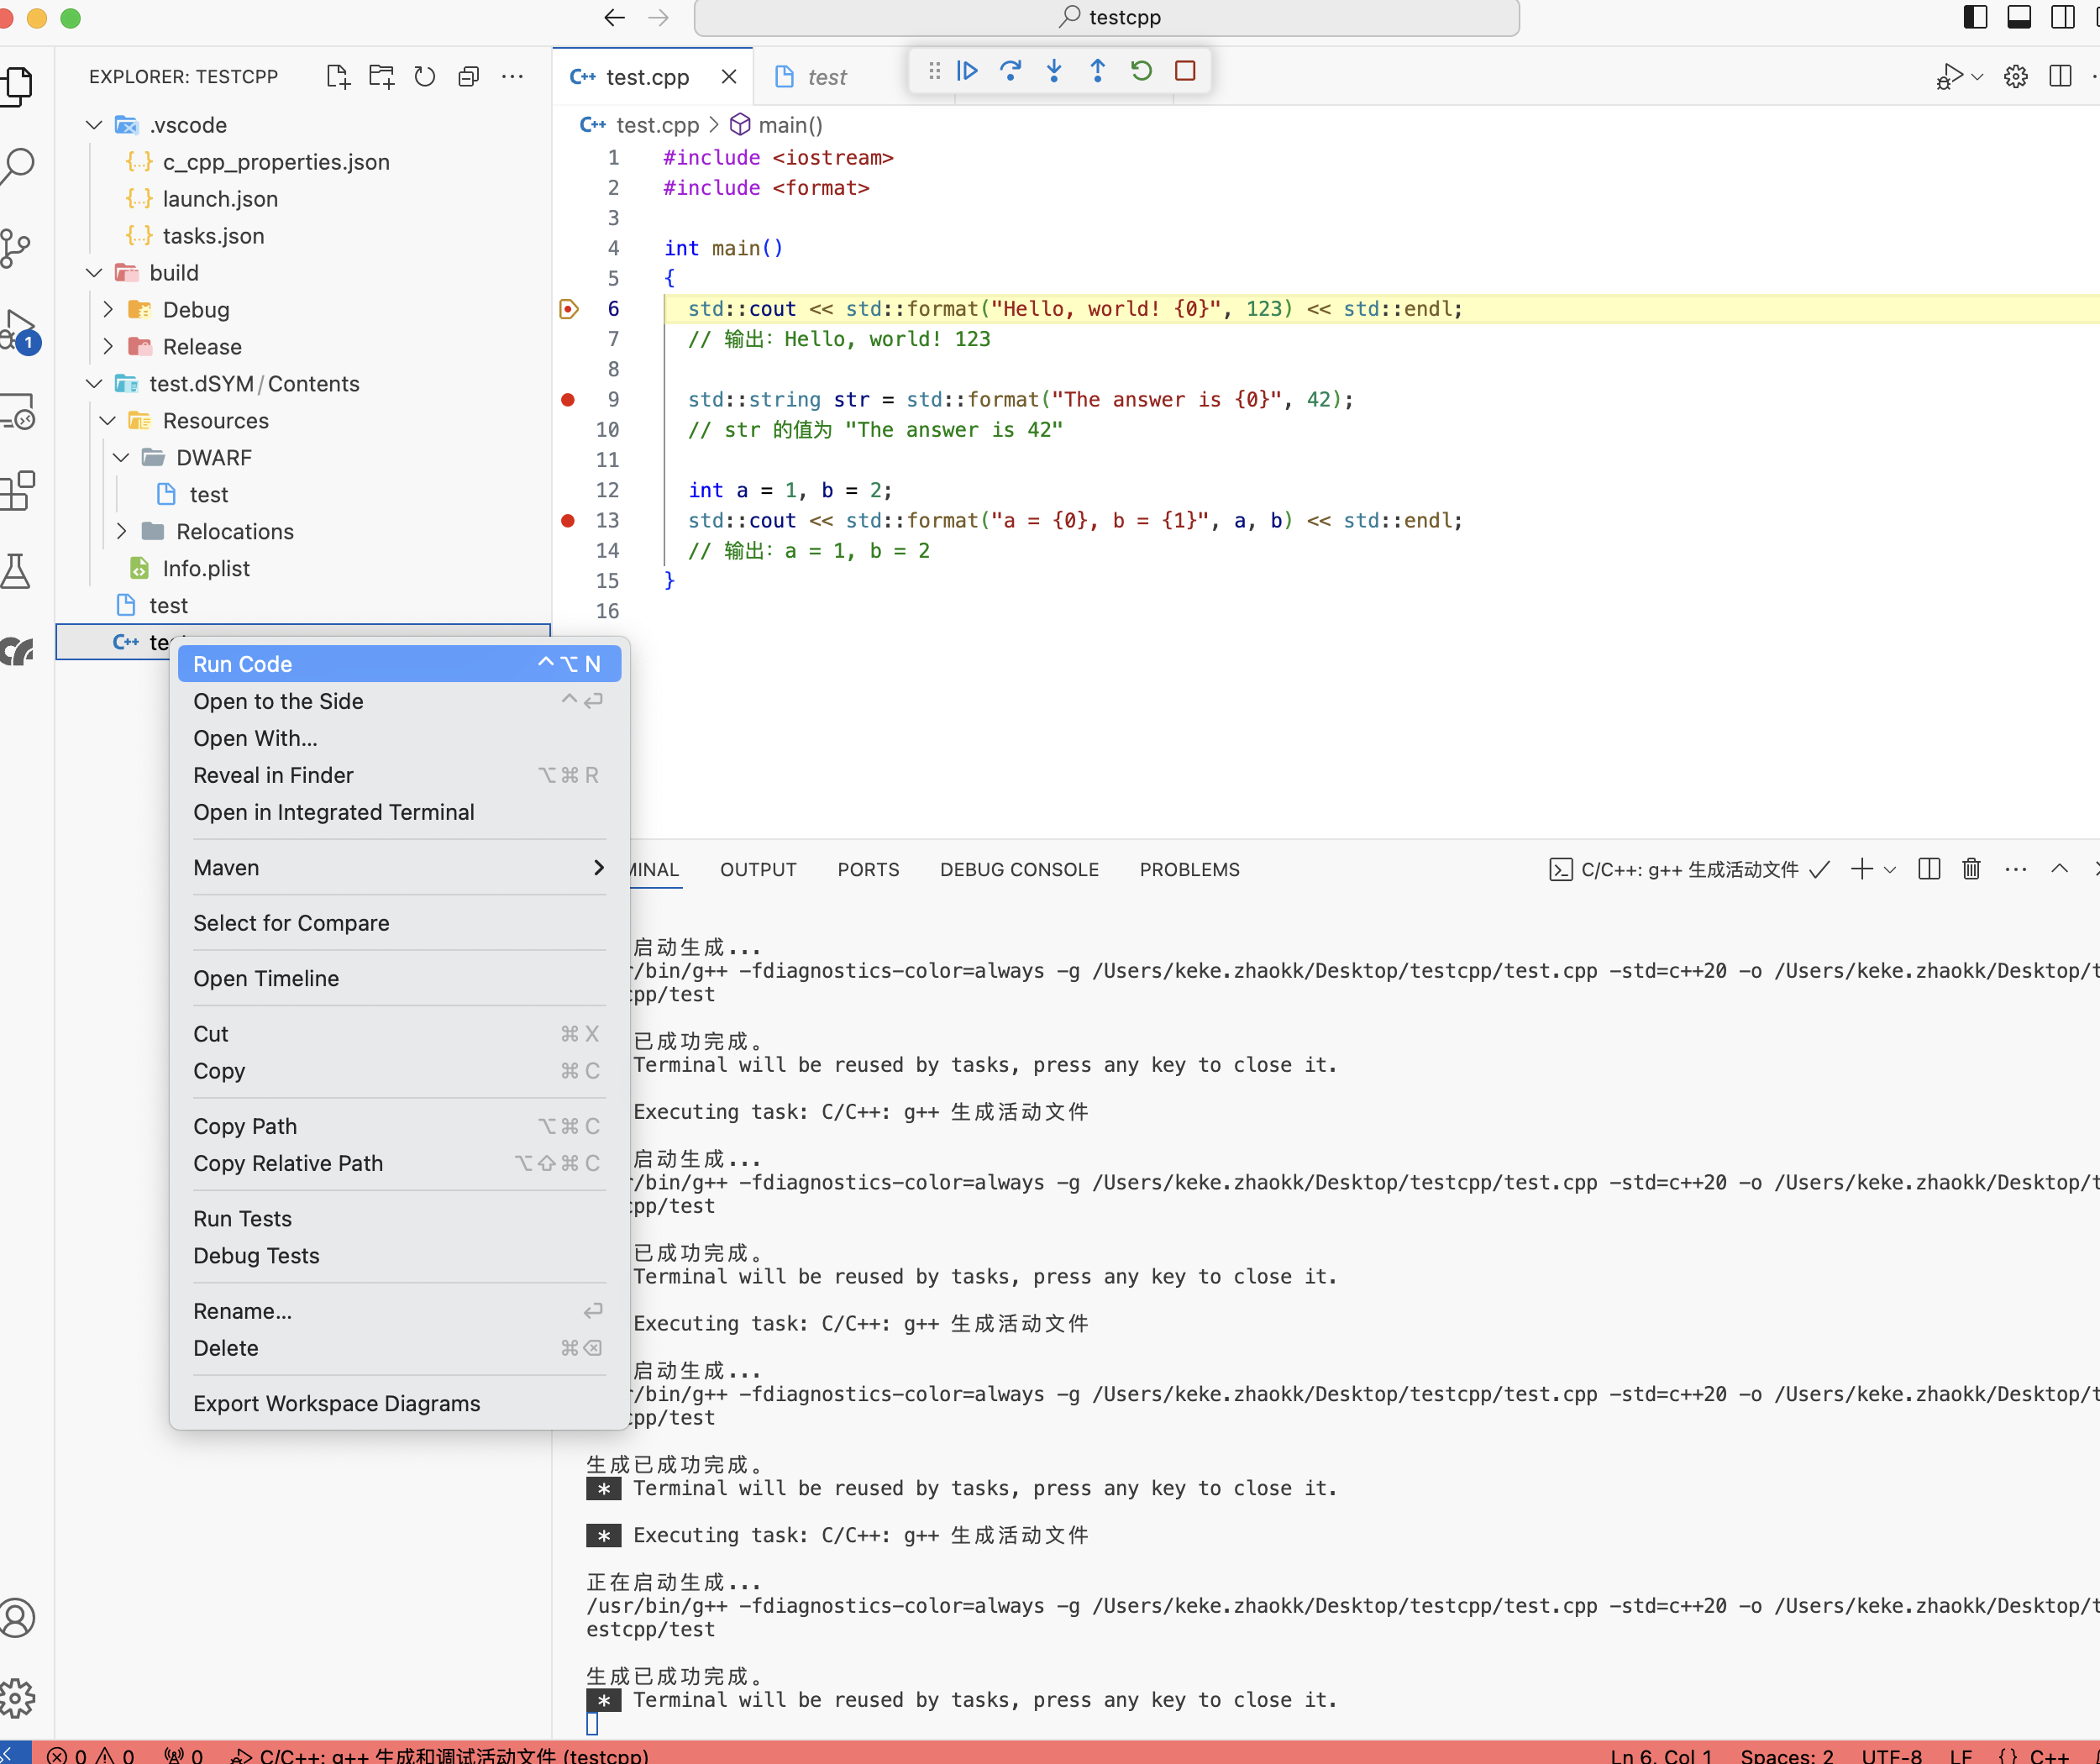This screenshot has width=2100, height=1764.
Task: Click the debug Restart icon
Action: coord(1141,71)
